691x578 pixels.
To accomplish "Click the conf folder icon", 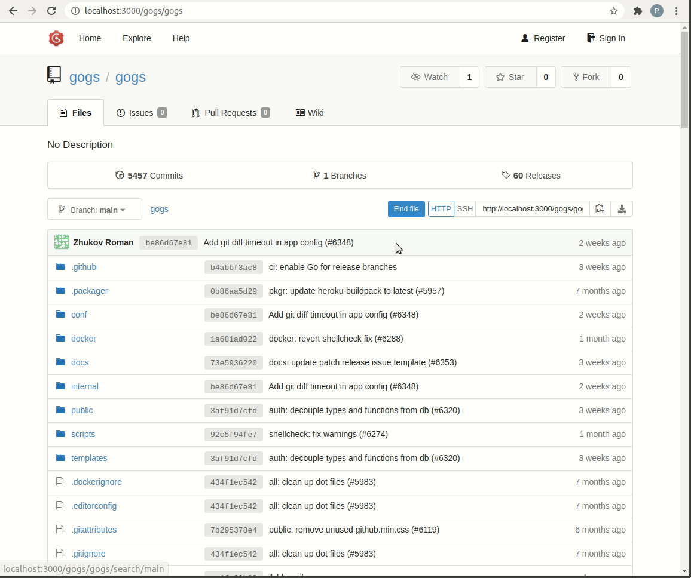I will 60,314.
